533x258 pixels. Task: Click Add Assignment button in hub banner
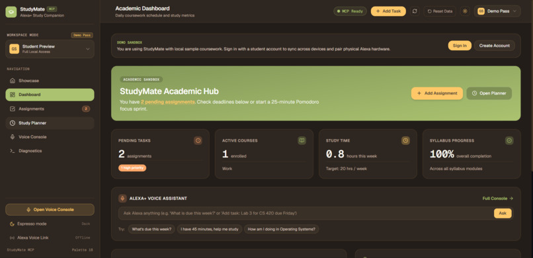[437, 93]
